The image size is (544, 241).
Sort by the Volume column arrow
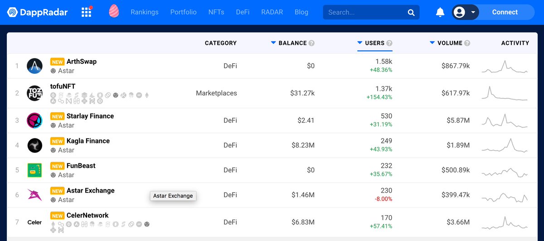pyautogui.click(x=432, y=43)
